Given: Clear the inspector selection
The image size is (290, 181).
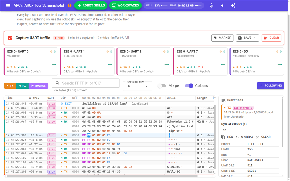Looking at the screenshot, I should coord(263,137).
